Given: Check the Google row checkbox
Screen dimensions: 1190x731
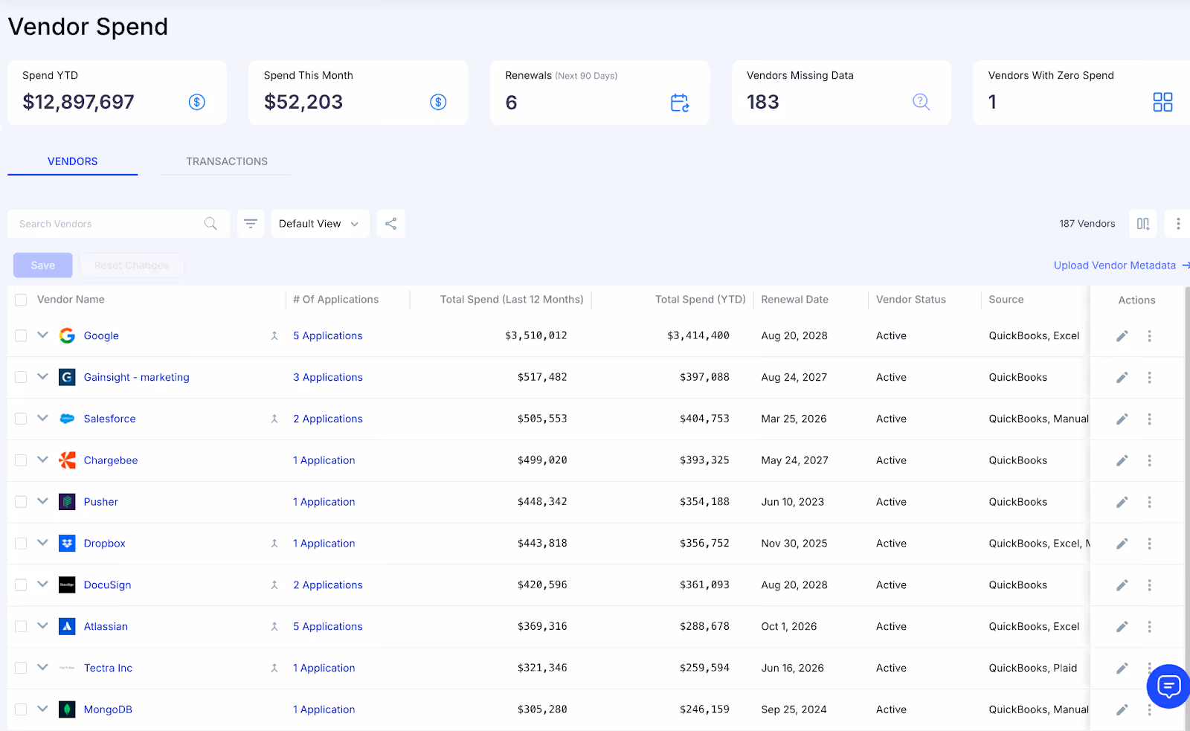Looking at the screenshot, I should click(x=21, y=335).
